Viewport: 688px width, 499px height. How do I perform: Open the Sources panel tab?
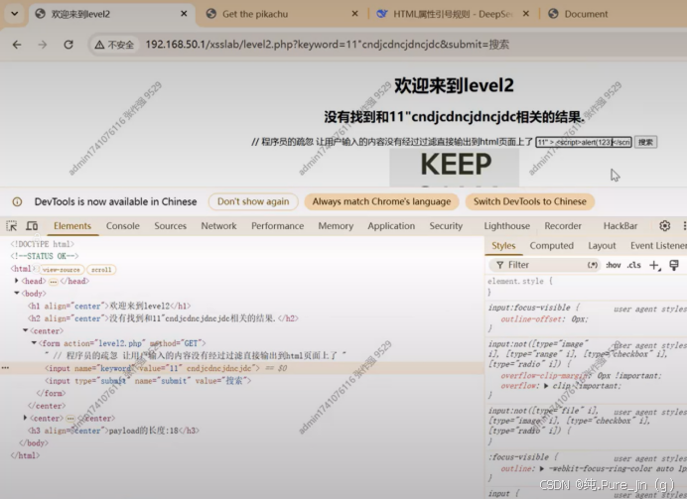[170, 226]
